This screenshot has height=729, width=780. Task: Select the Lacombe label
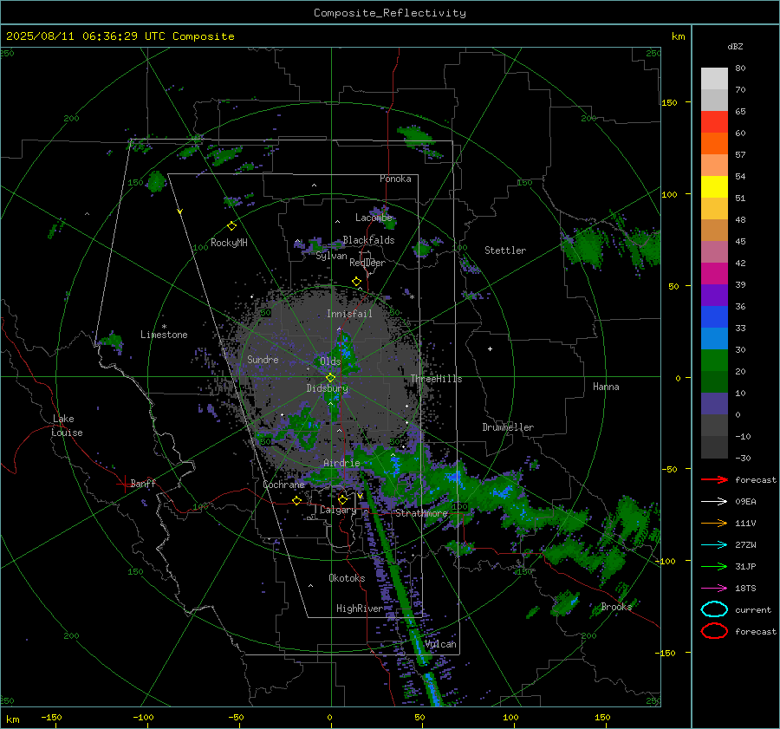[x=374, y=218]
